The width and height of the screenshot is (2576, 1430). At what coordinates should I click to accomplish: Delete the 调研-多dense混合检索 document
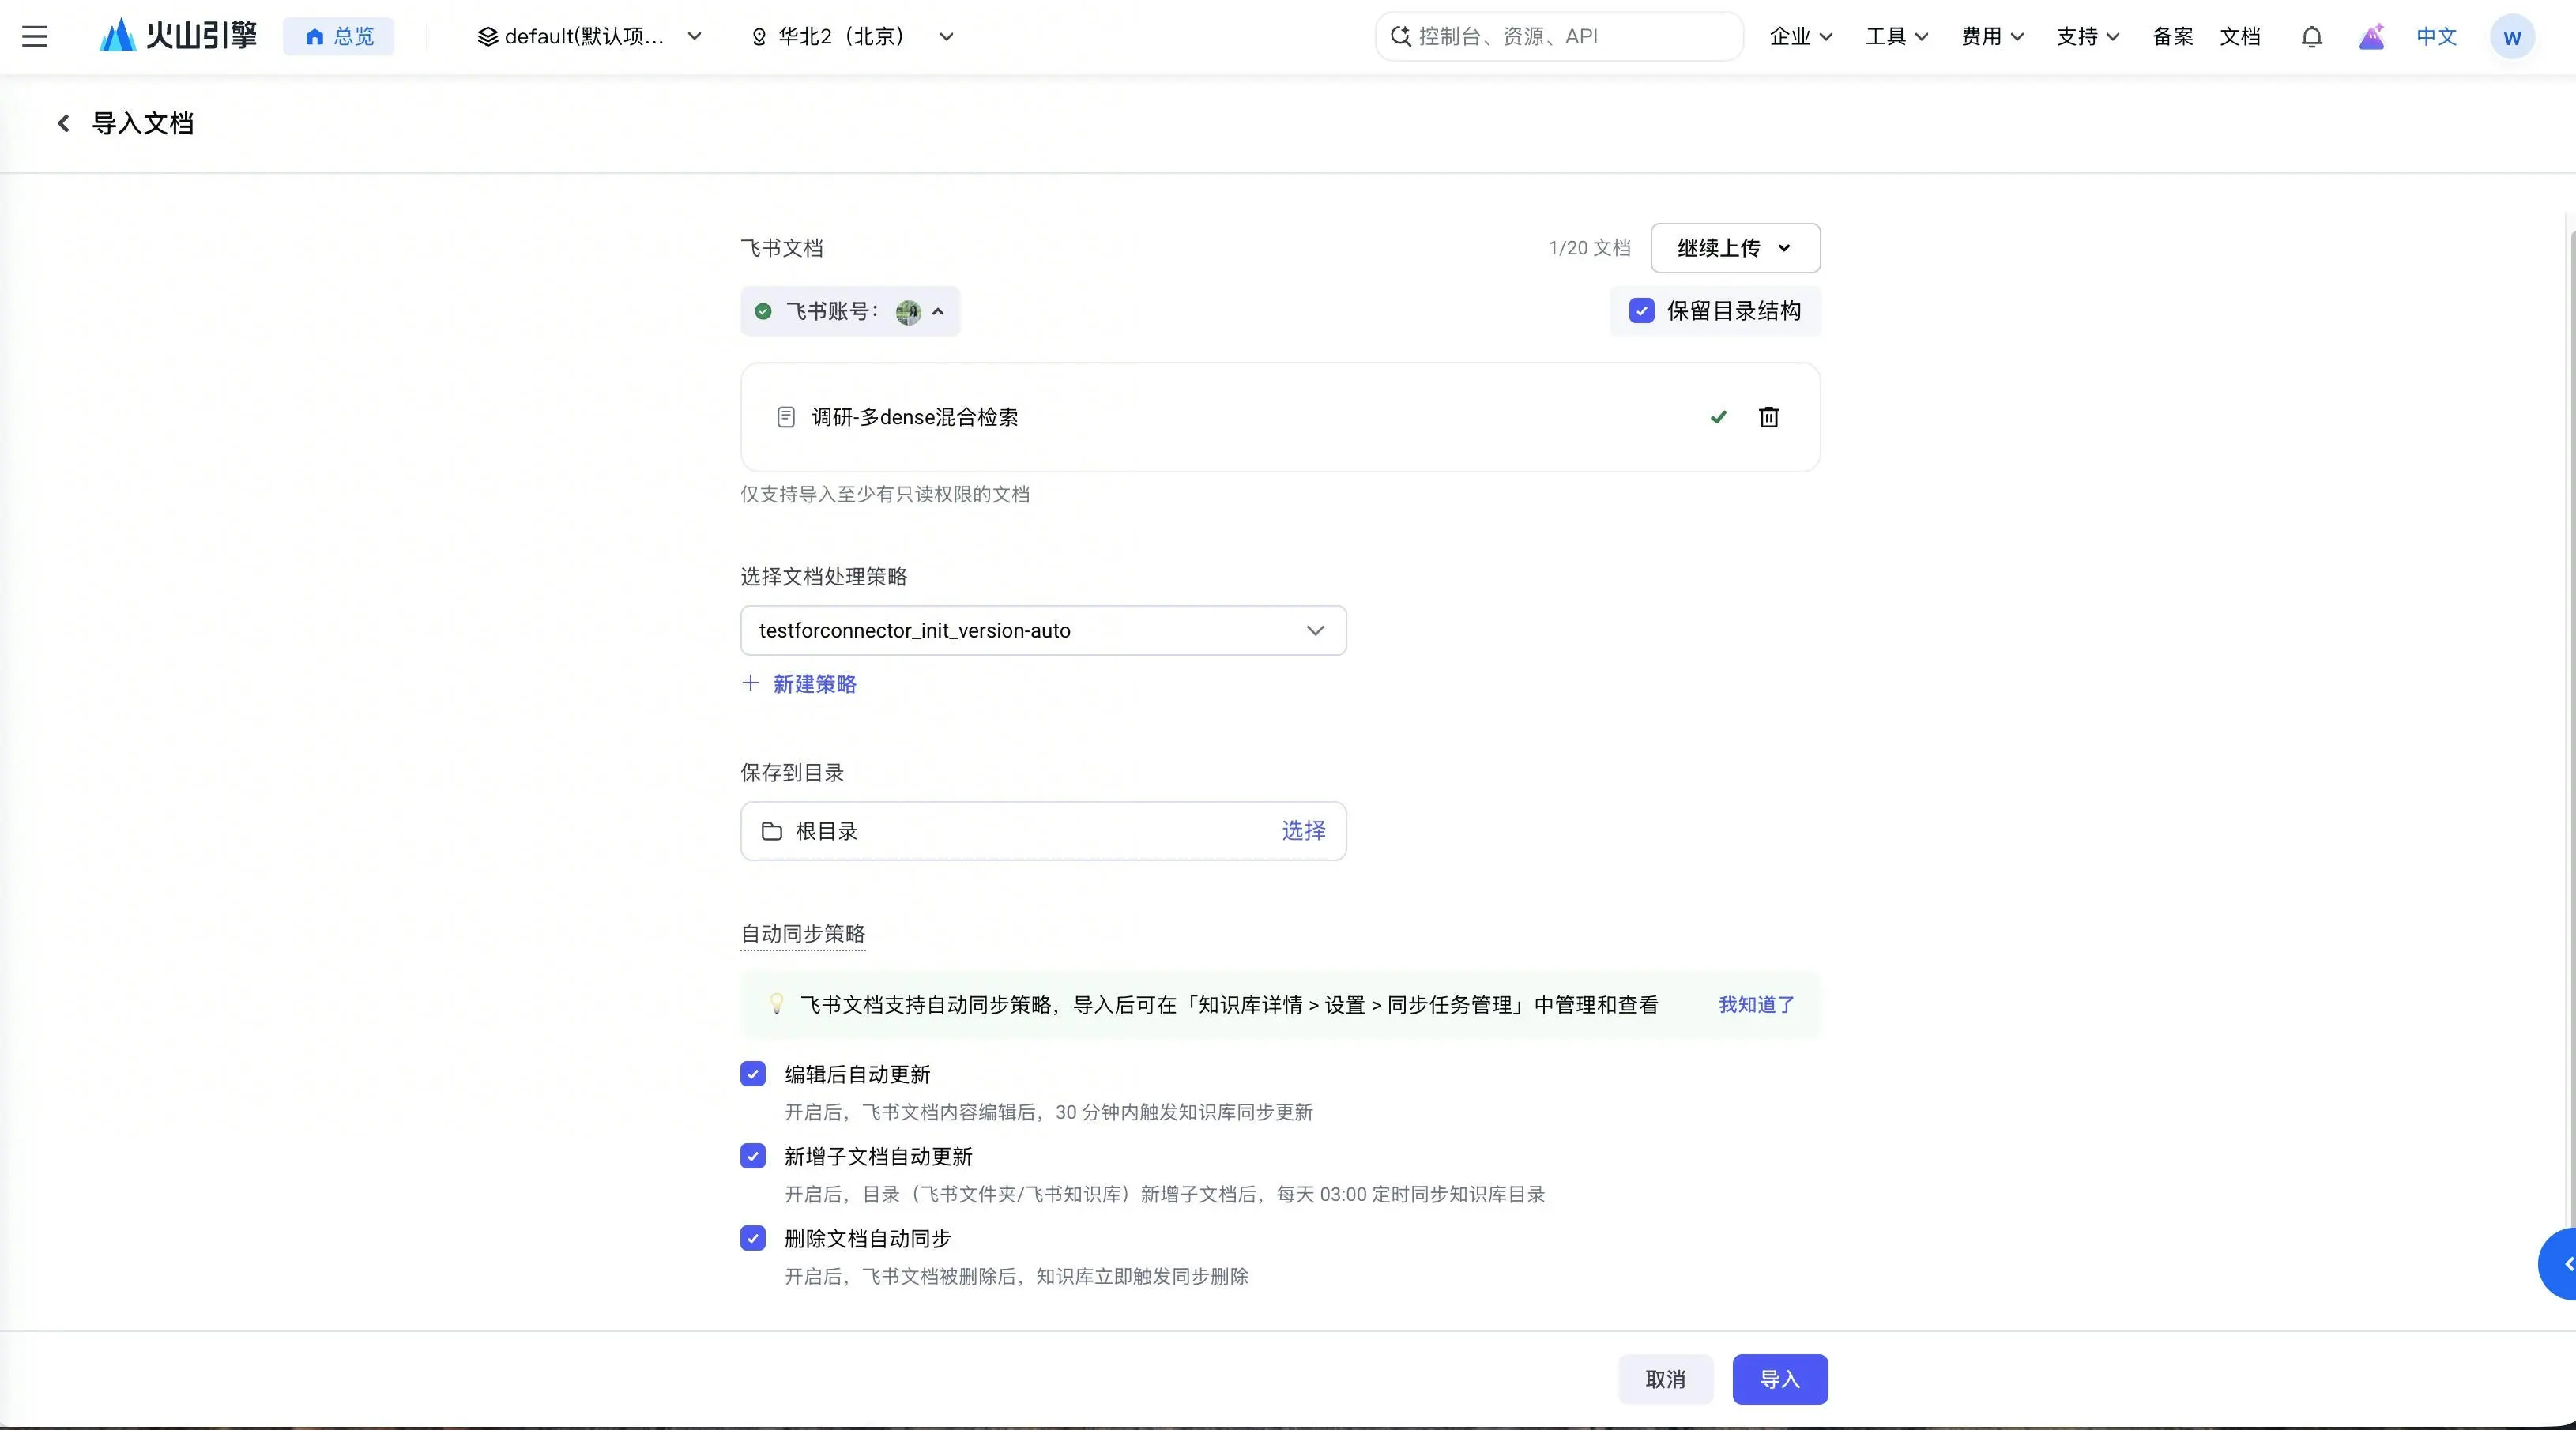(x=1768, y=417)
